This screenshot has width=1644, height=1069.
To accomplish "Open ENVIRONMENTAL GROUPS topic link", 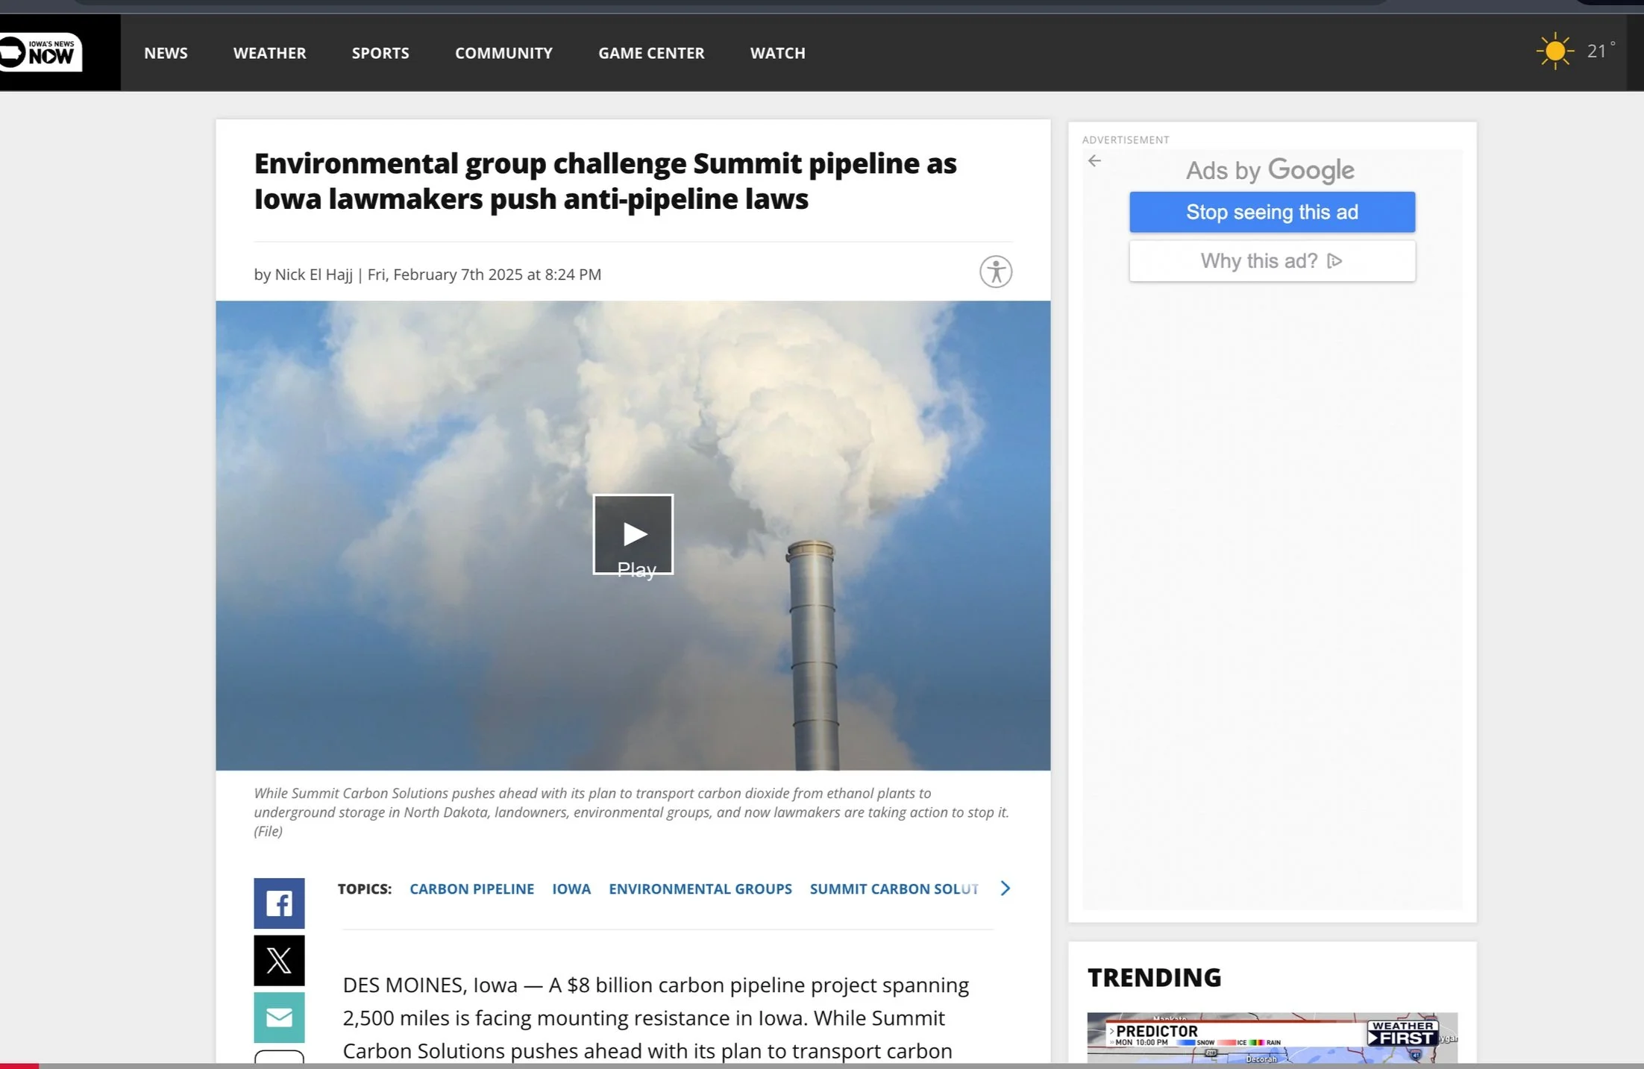I will tap(700, 889).
